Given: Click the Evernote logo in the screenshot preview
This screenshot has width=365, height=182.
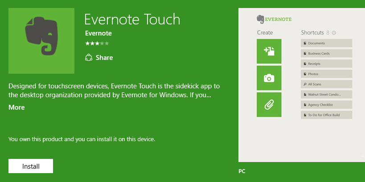Looking at the screenshot, I should pyautogui.click(x=274, y=20).
